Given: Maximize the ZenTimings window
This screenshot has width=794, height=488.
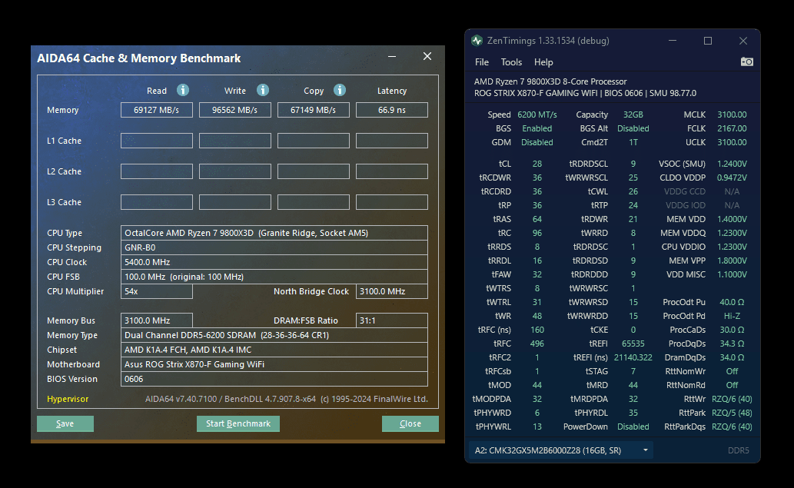Looking at the screenshot, I should click(x=708, y=41).
